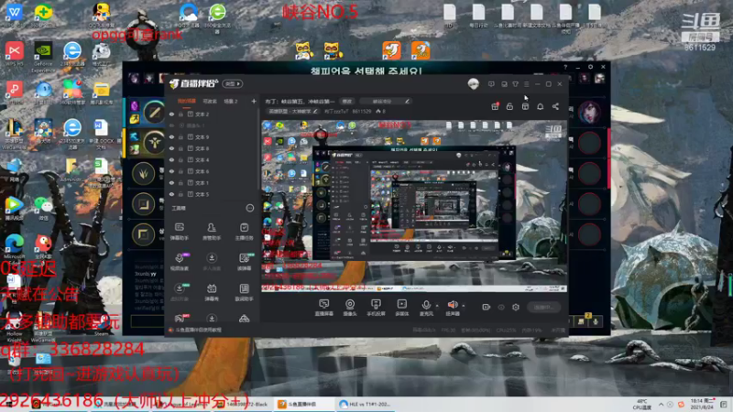This screenshot has height=412, width=733.
Task: Edit the 英雄联盟 category label
Action: (293, 112)
